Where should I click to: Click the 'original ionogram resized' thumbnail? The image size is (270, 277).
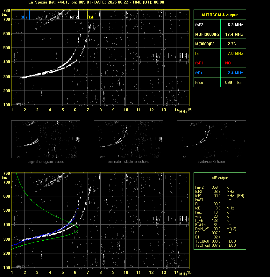point(46,139)
